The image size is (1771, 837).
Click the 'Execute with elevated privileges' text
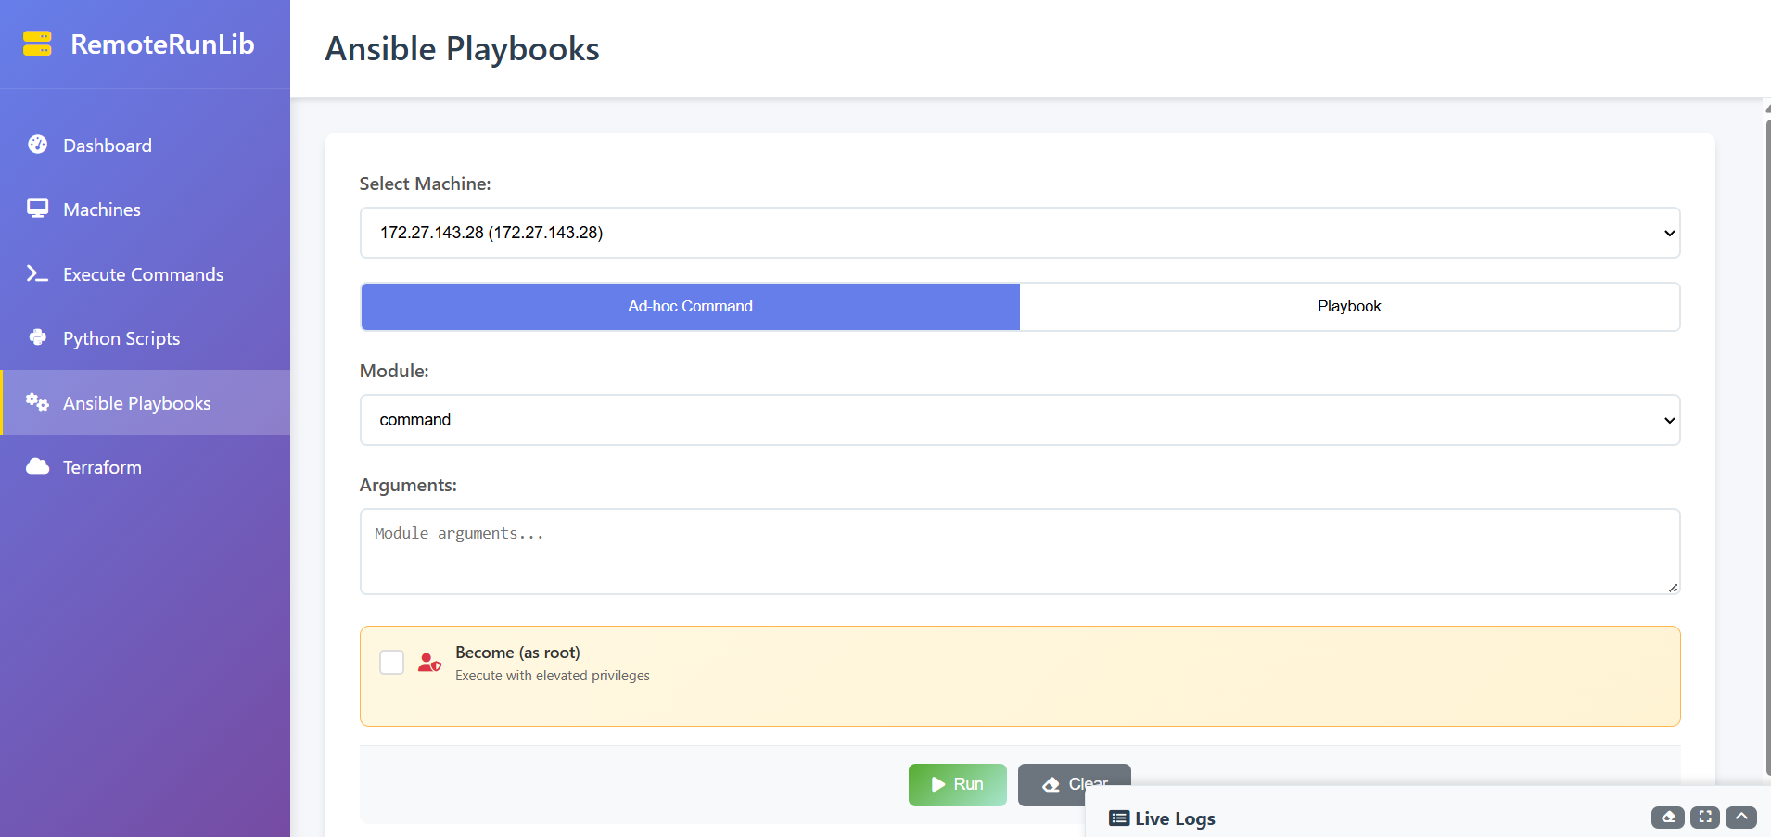(553, 676)
